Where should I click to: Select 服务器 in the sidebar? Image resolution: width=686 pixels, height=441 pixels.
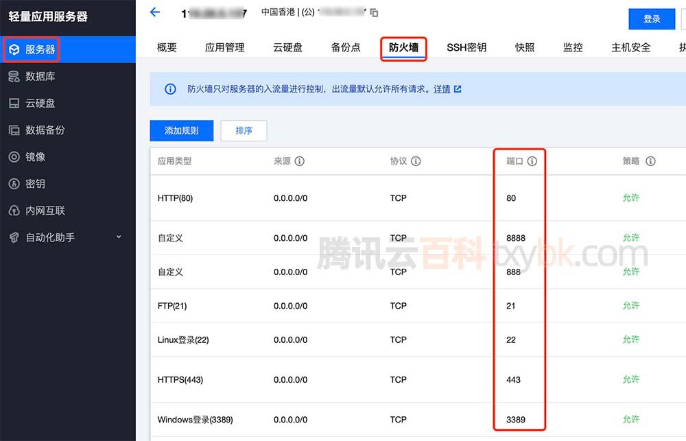pos(68,49)
